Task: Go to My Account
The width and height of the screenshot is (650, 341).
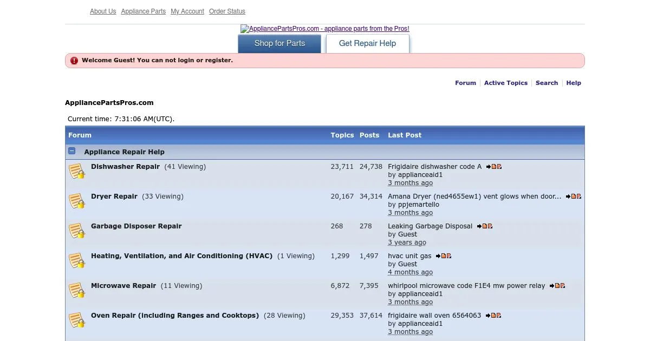Action: 187,11
